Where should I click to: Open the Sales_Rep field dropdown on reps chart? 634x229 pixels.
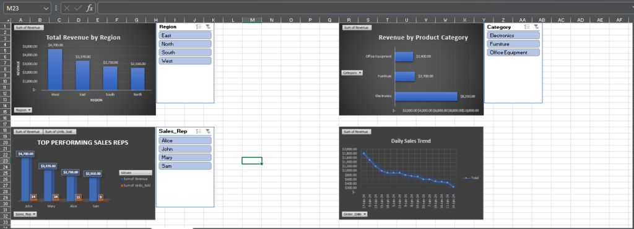pos(25,214)
